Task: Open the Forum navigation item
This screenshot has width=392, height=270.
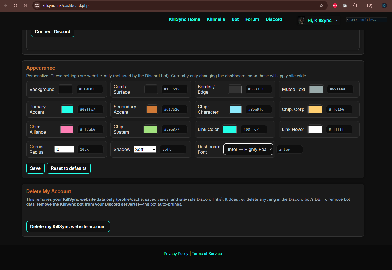Action: tap(252, 19)
